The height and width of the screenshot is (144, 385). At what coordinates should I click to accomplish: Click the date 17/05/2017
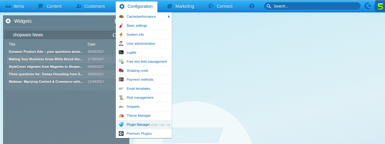click(96, 59)
